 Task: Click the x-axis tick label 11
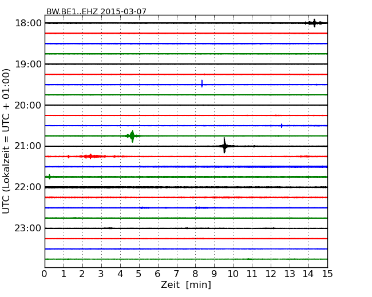[252, 274]
